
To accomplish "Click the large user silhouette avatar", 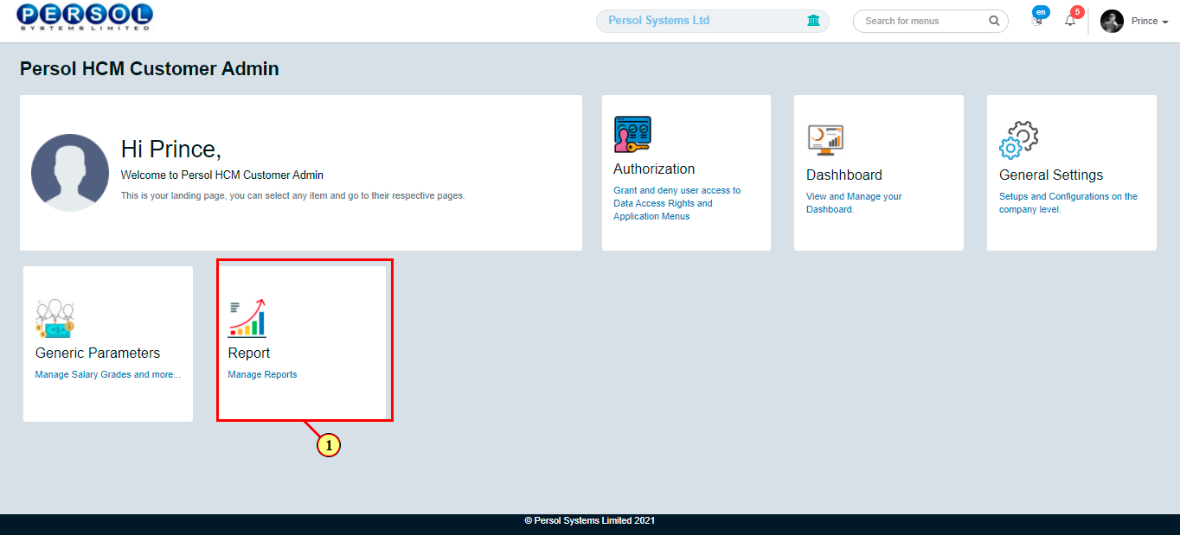I will pyautogui.click(x=70, y=173).
